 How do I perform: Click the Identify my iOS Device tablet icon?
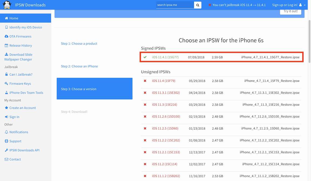(6, 27)
